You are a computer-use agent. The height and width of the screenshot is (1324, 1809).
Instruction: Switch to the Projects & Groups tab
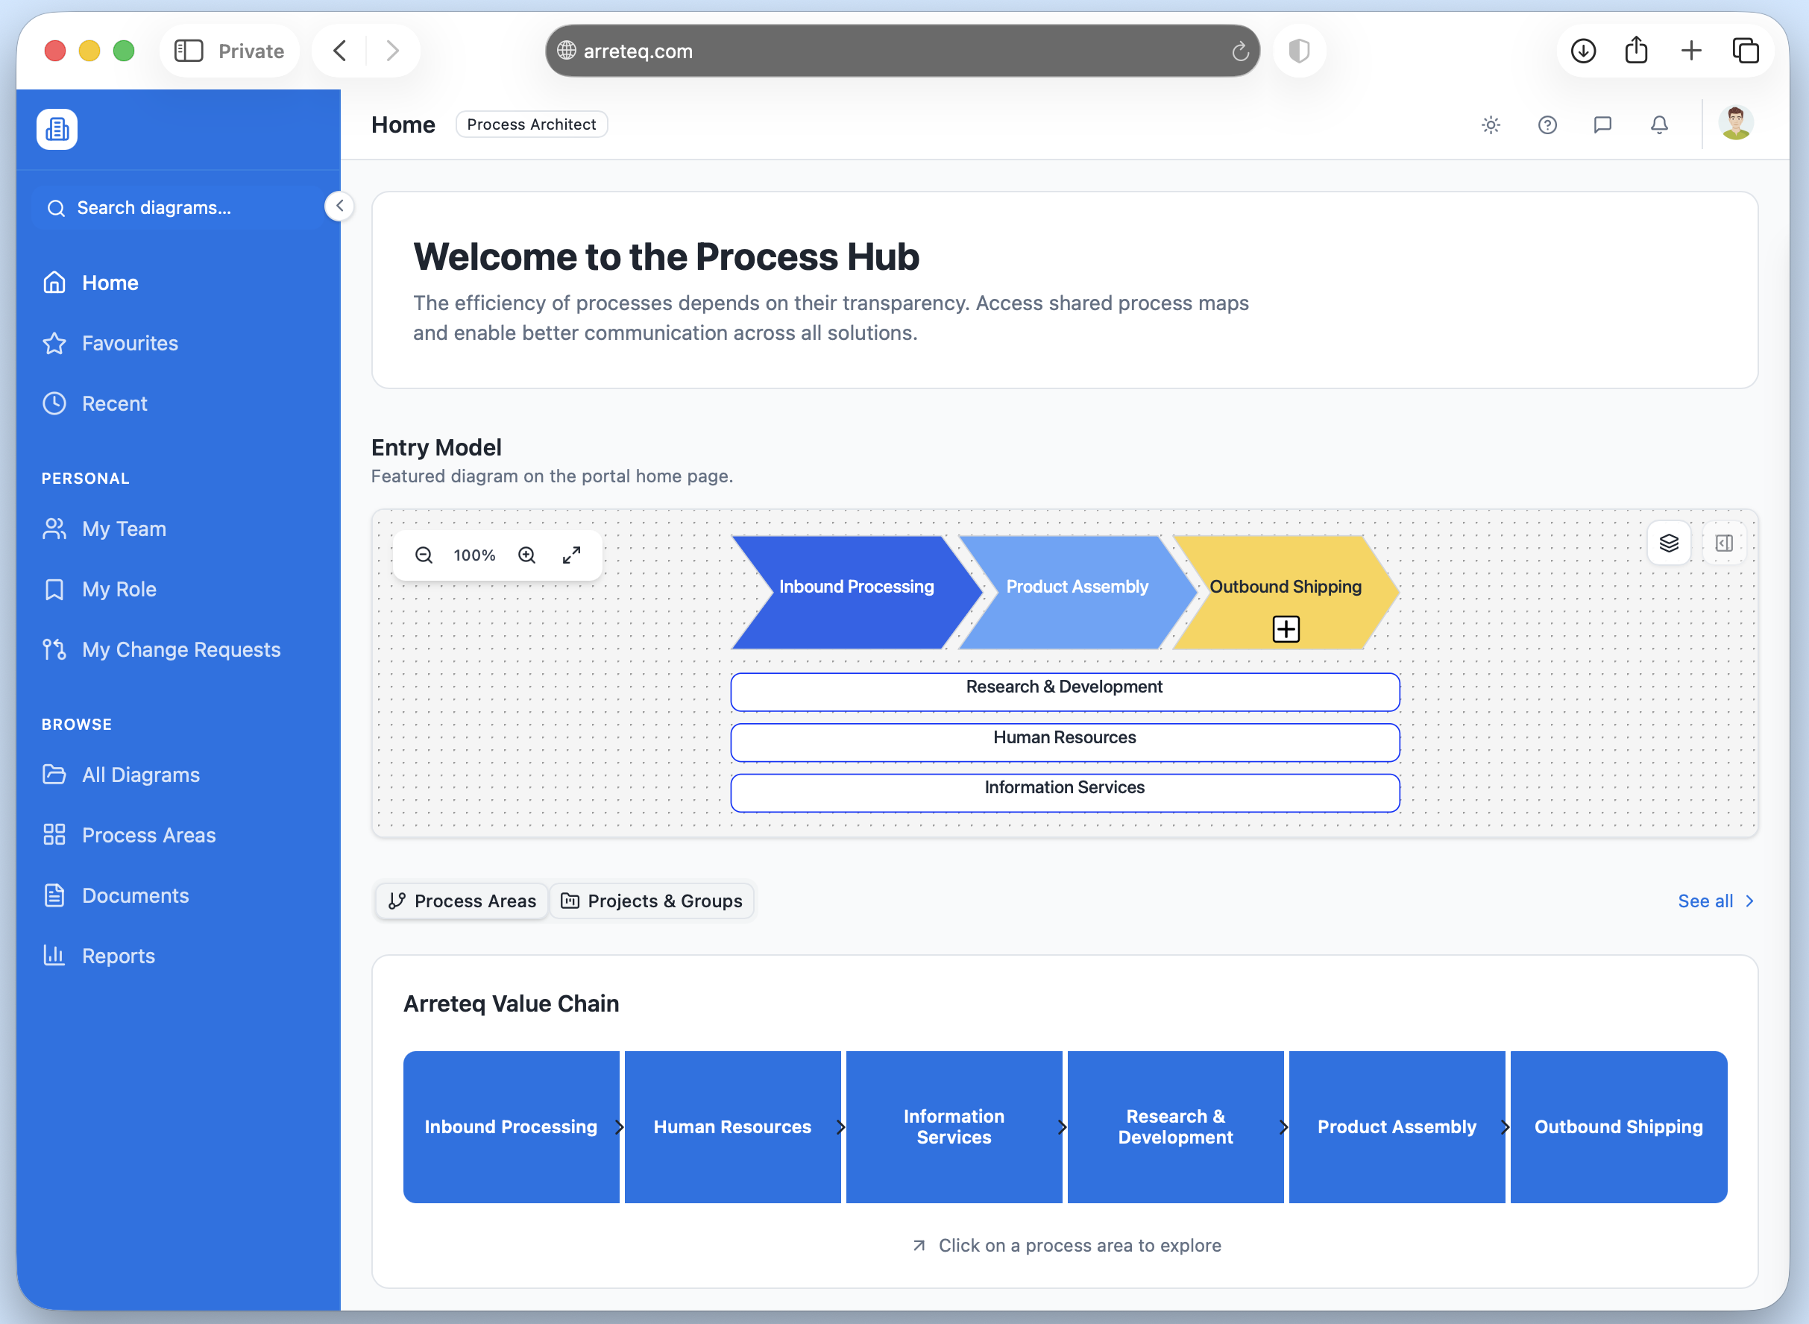point(652,901)
